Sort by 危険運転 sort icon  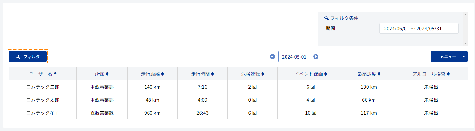(x=263, y=74)
